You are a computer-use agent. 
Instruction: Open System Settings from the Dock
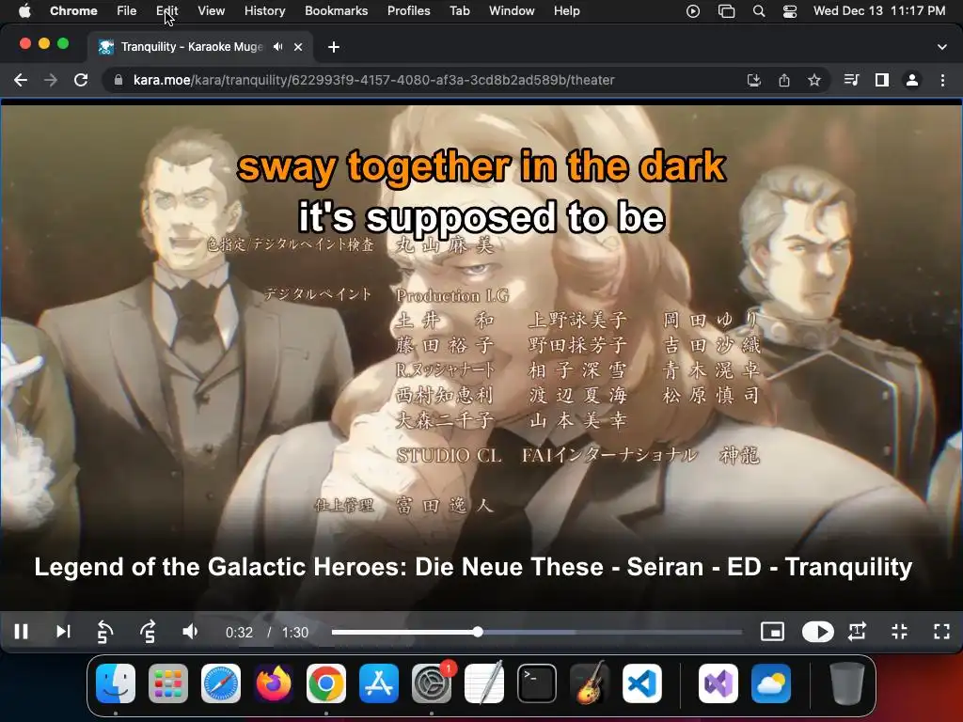[x=432, y=683]
